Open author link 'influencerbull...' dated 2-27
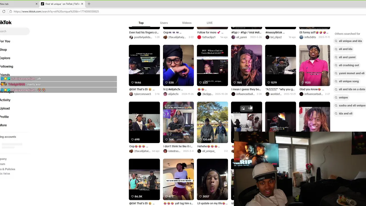This screenshot has height=206, width=366. (x=313, y=94)
